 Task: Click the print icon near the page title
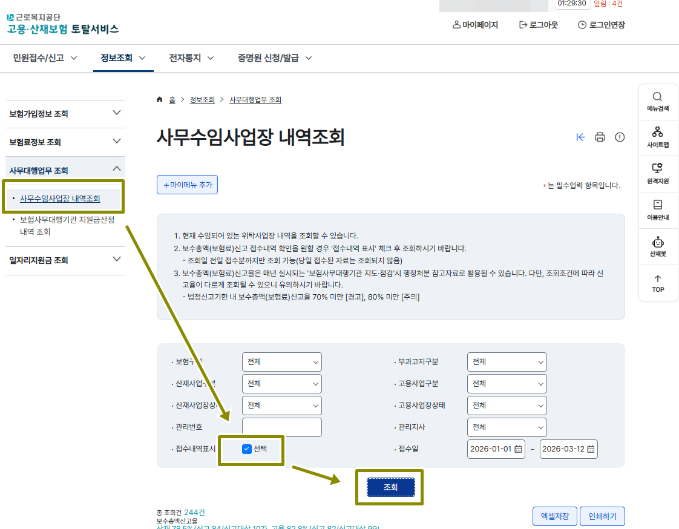point(600,137)
